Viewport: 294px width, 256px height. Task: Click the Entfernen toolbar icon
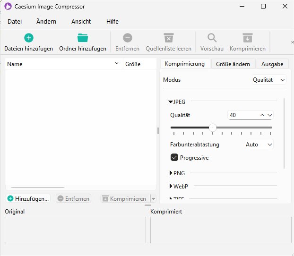coord(127,38)
